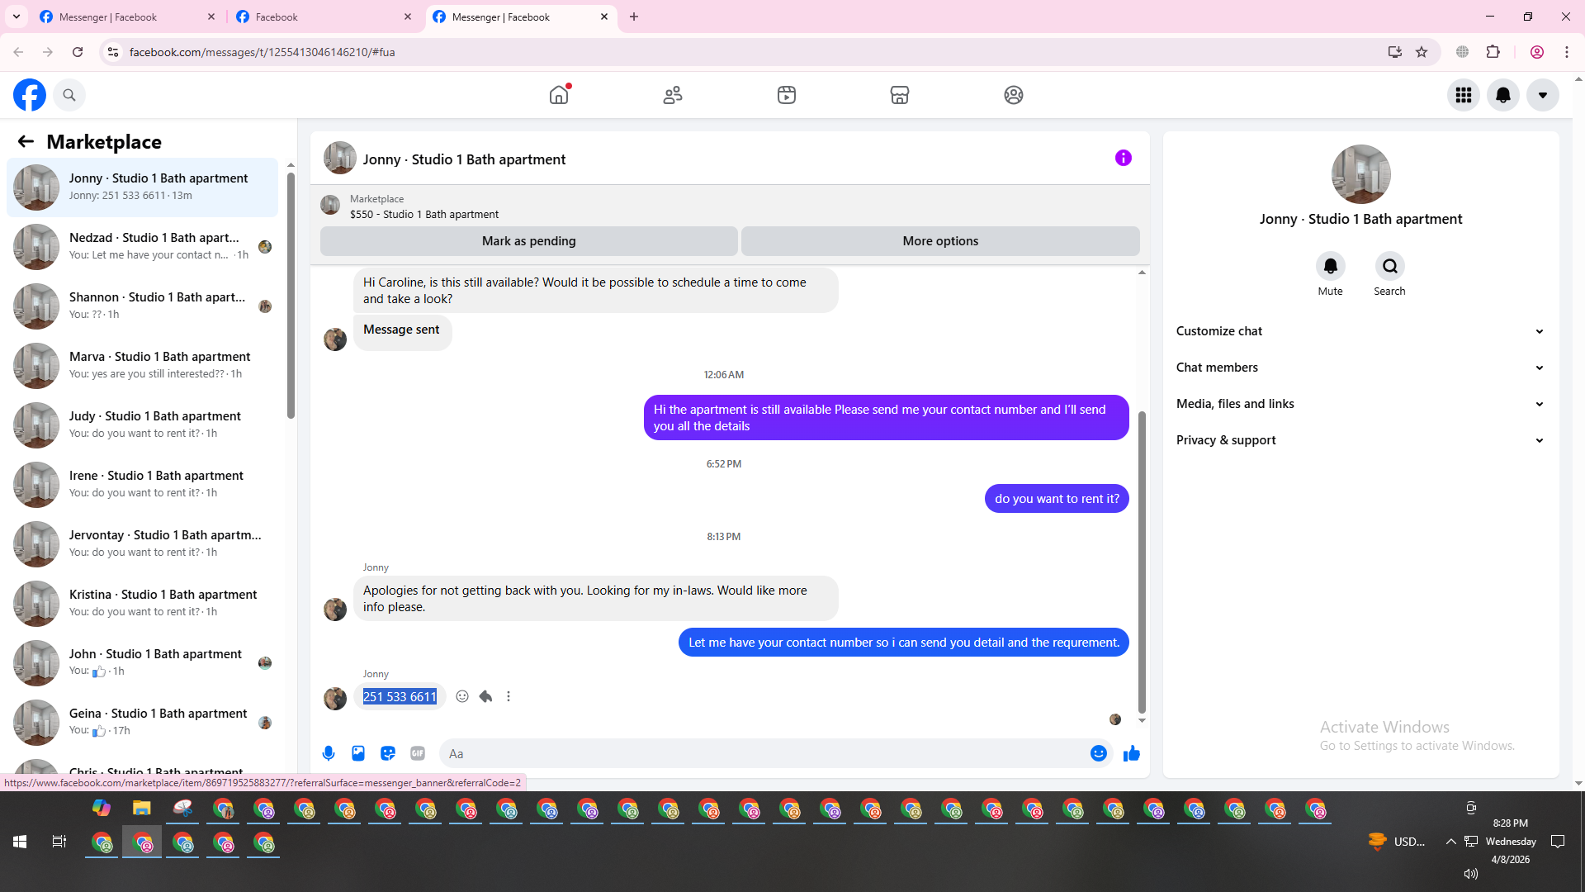The image size is (1585, 892).
Task: Expand Customize chat section
Action: [1360, 331]
